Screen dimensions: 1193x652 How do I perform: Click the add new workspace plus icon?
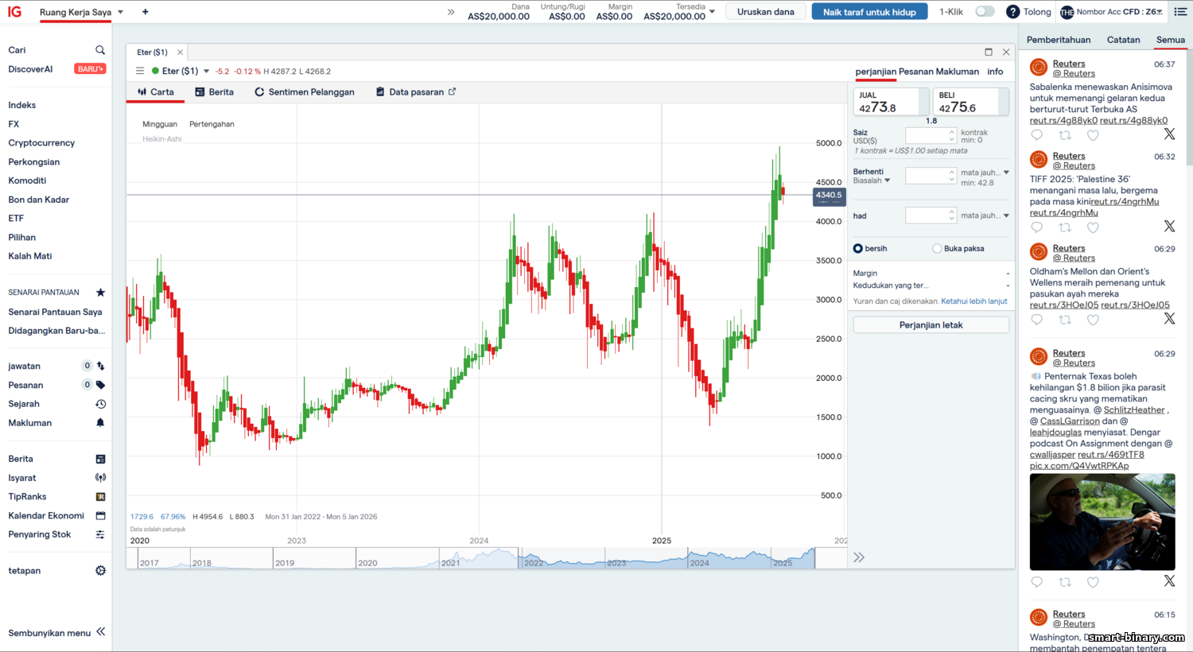click(145, 12)
